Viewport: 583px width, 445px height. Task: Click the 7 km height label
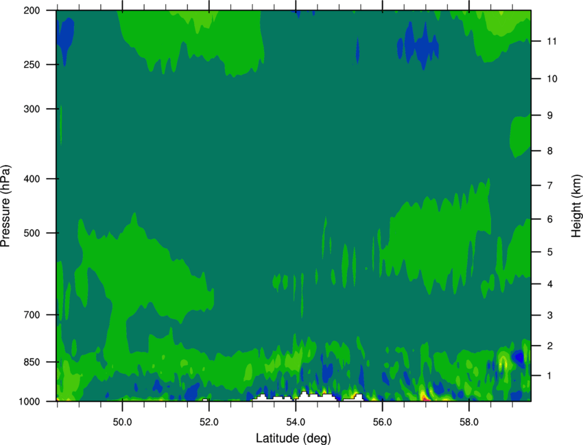pos(550,186)
